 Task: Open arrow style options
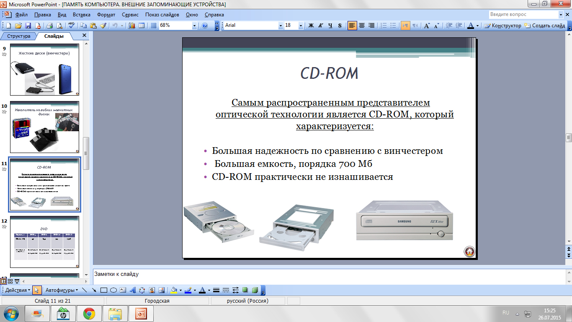235,290
